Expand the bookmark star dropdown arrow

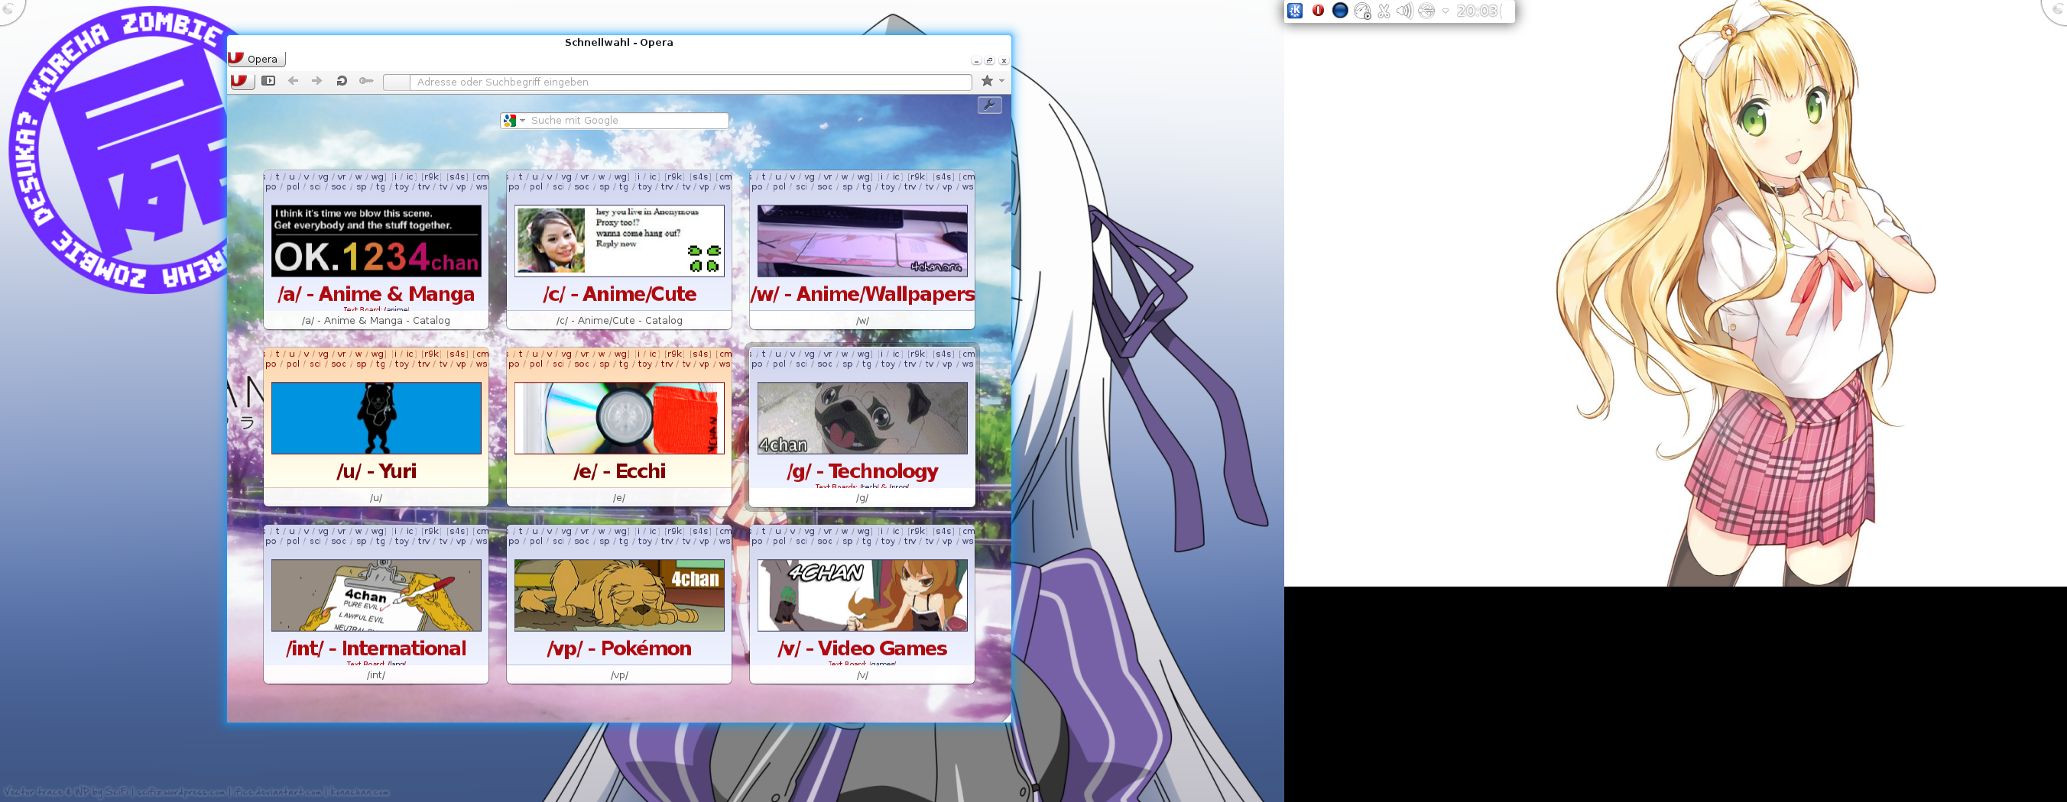[1001, 81]
